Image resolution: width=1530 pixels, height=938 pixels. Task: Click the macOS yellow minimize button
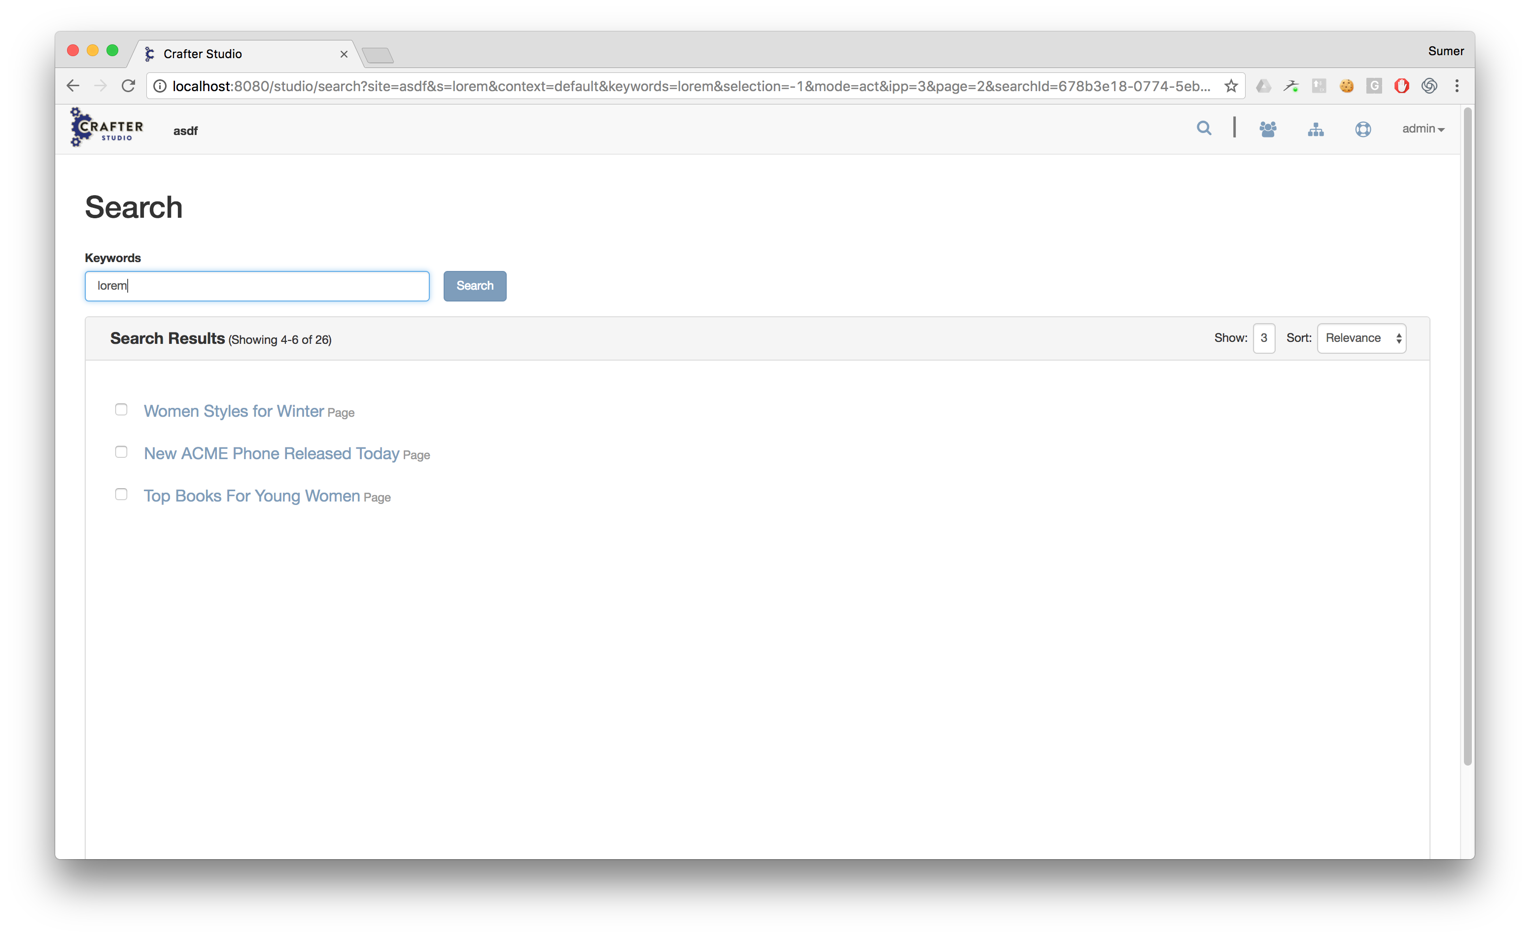coord(93,50)
